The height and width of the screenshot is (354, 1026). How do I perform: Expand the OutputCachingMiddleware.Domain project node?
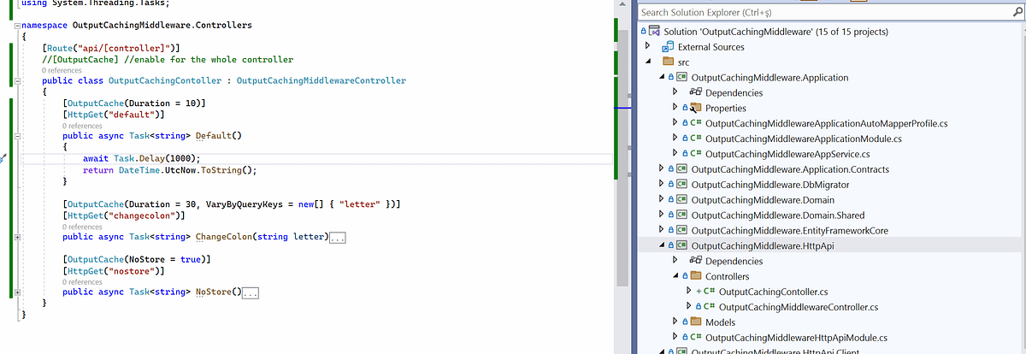tap(662, 199)
